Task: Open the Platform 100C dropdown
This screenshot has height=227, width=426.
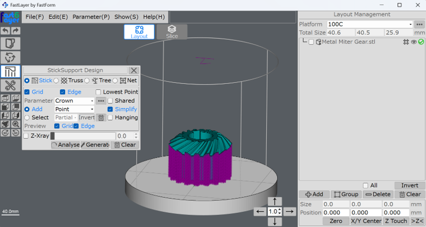Action: click(x=369, y=24)
